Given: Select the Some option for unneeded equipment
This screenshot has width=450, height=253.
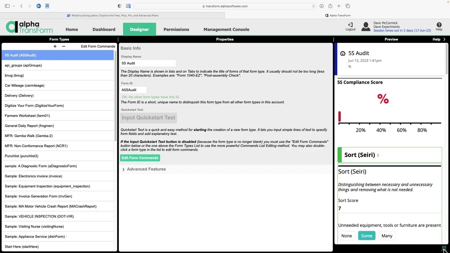Looking at the screenshot, I should 367,236.
